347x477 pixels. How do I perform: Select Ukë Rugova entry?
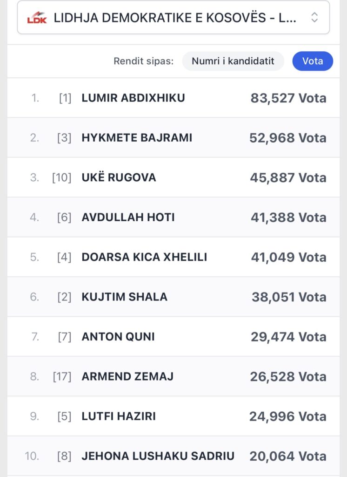119,177
